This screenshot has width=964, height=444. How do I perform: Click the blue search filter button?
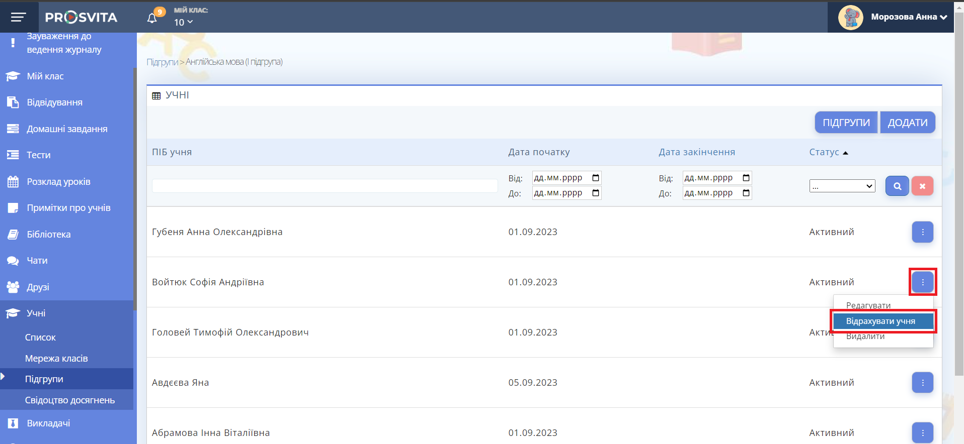coord(897,186)
